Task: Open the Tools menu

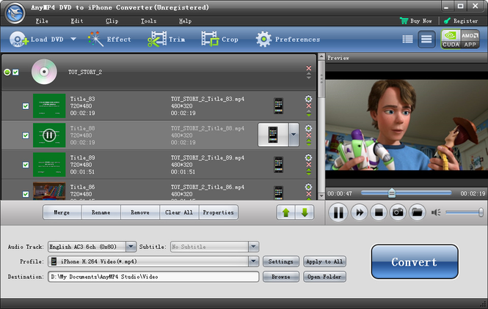Action: pyautogui.click(x=148, y=21)
